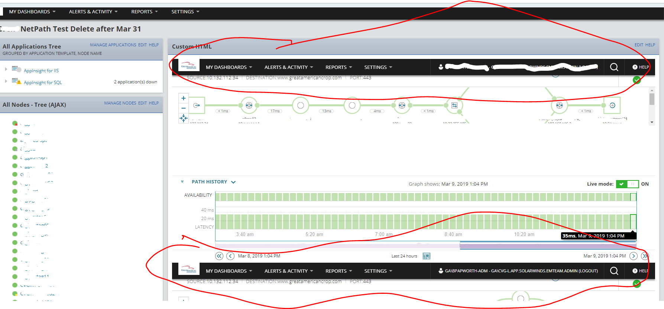Screen dimensions: 664x309
Task: Collapse the Path History section
Action: pos(182,182)
